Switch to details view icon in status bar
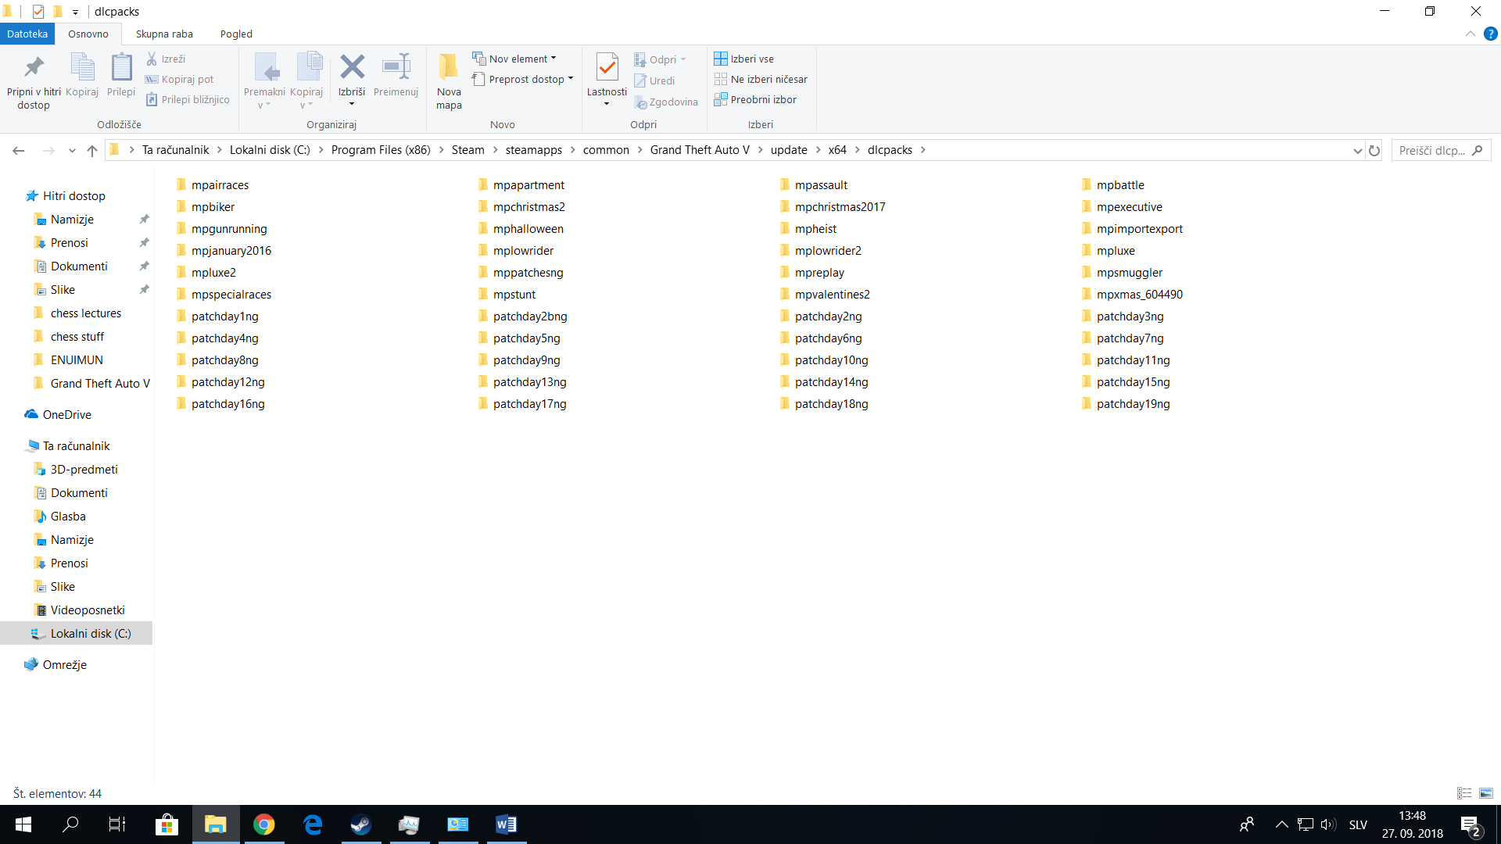 (x=1464, y=793)
